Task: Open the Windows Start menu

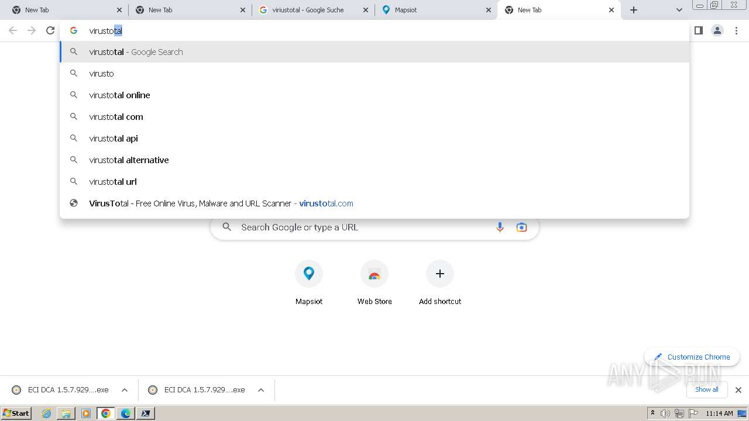Action: [x=16, y=413]
